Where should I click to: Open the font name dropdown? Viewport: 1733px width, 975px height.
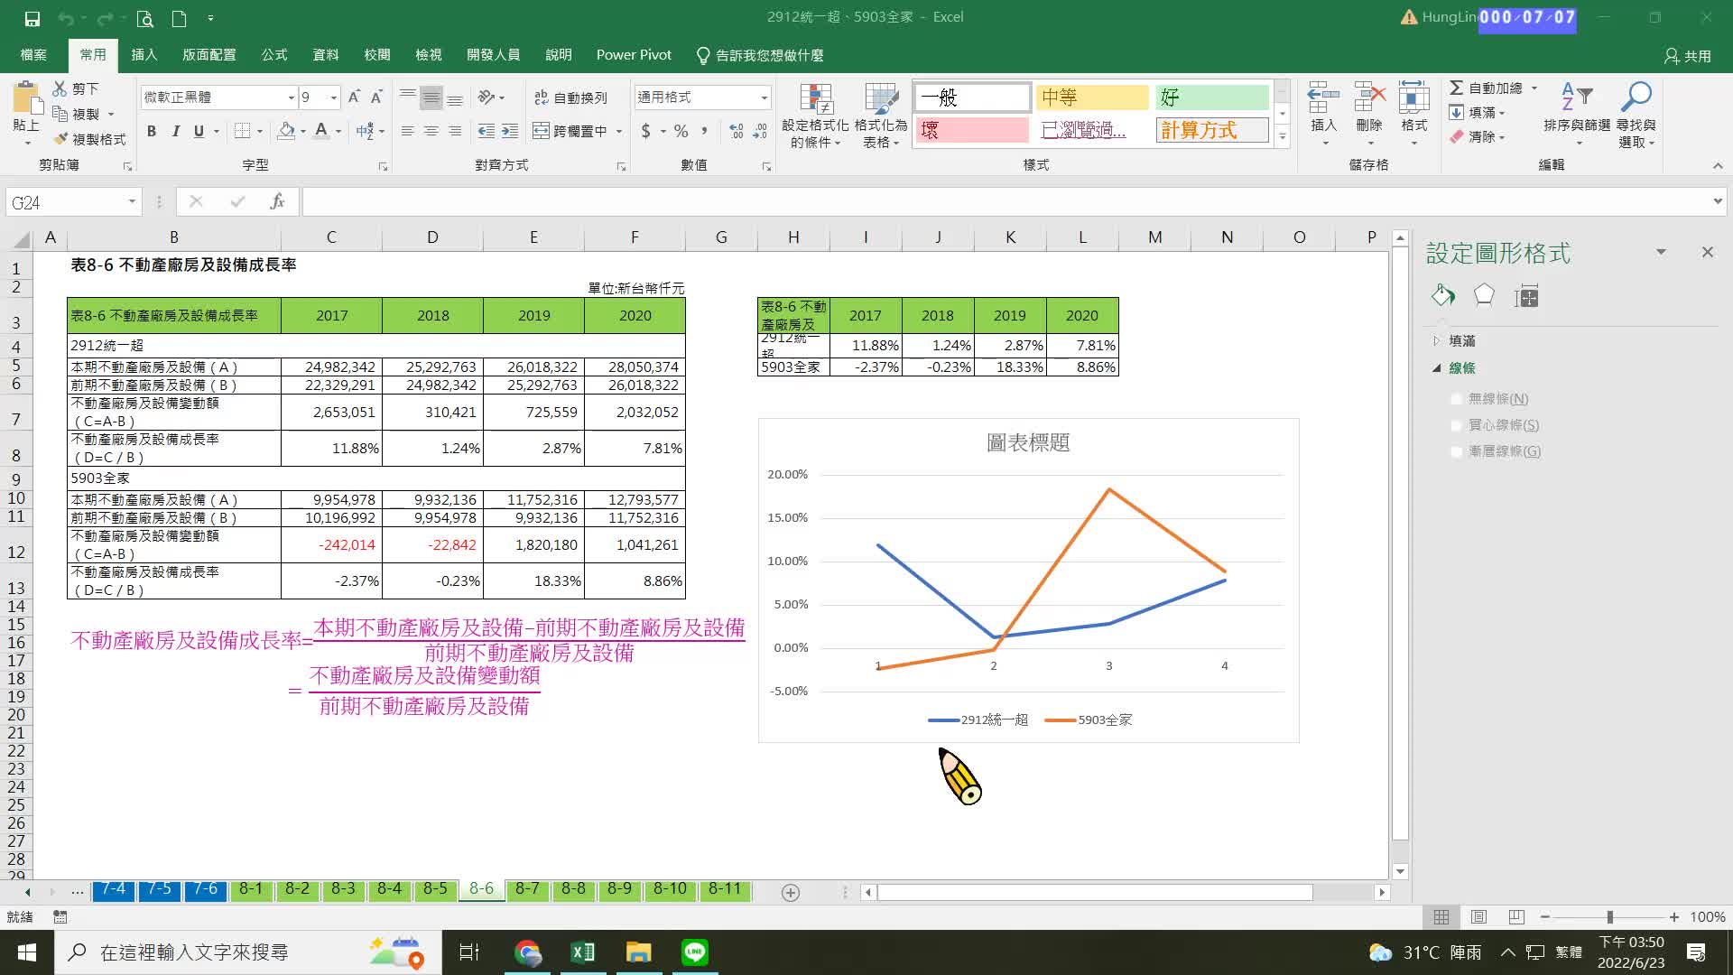click(291, 97)
